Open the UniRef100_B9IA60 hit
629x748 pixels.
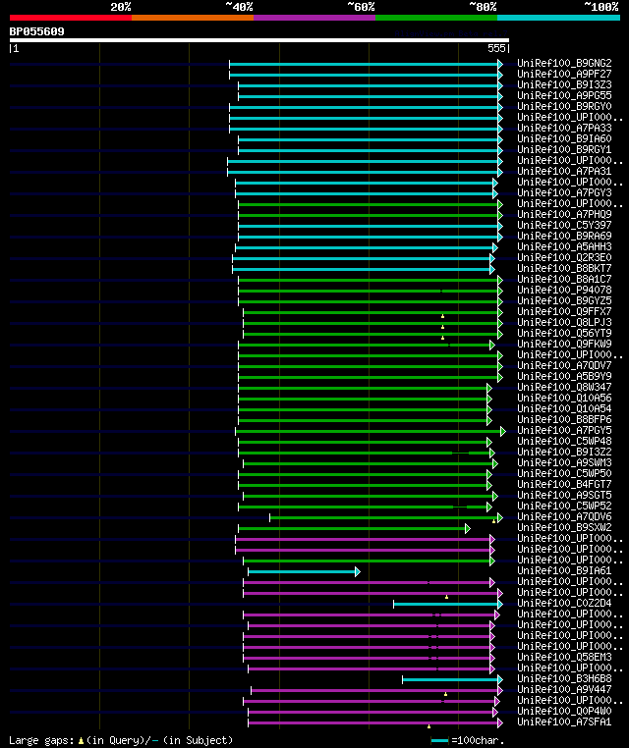pos(564,138)
